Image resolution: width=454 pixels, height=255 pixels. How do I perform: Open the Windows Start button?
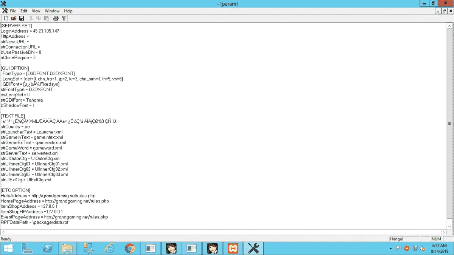[x=8, y=248]
